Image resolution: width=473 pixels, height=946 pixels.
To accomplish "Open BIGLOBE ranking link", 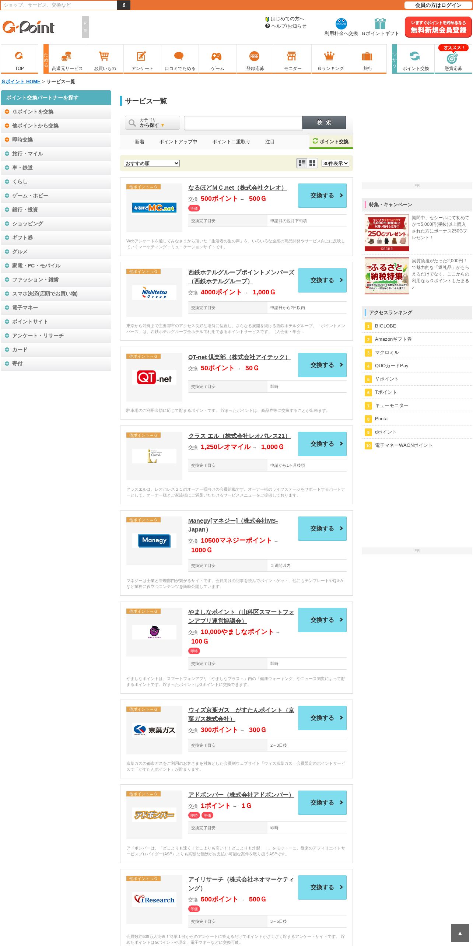I will [386, 326].
